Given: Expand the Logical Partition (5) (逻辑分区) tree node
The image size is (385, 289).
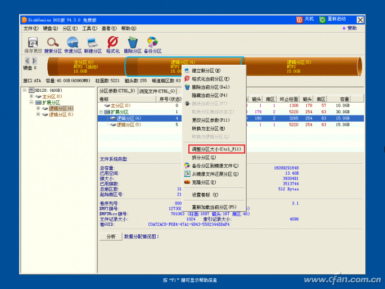Looking at the screenshot, I should pyautogui.click(x=38, y=114).
